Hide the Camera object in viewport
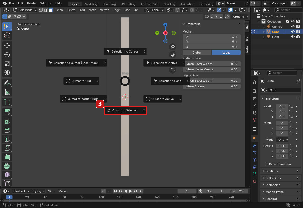The height and width of the screenshot is (208, 303). click(293, 27)
